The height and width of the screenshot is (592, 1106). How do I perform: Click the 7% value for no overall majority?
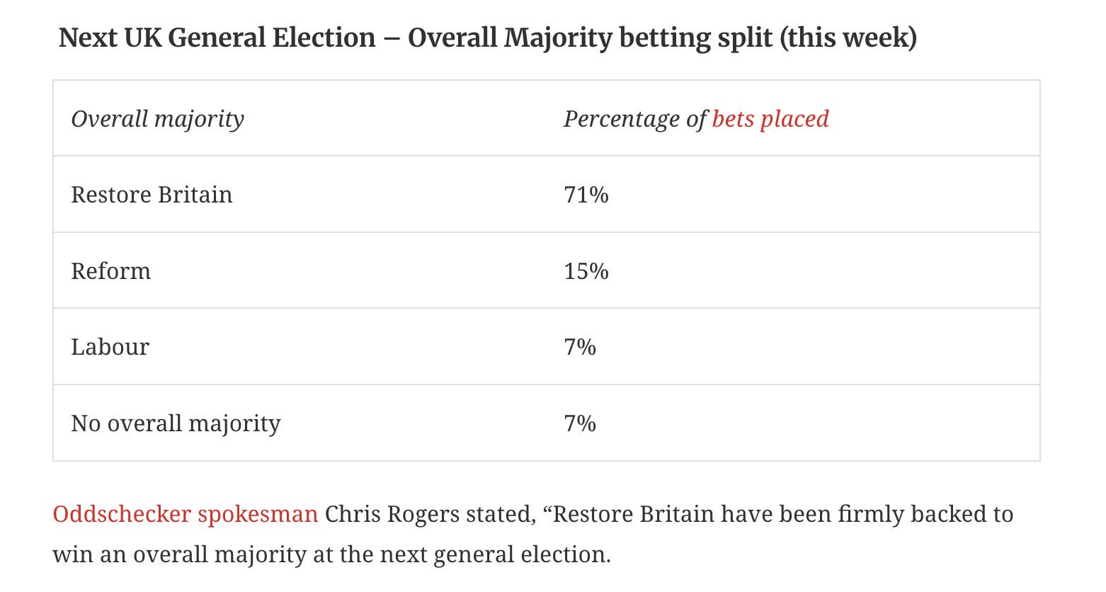pyautogui.click(x=580, y=423)
